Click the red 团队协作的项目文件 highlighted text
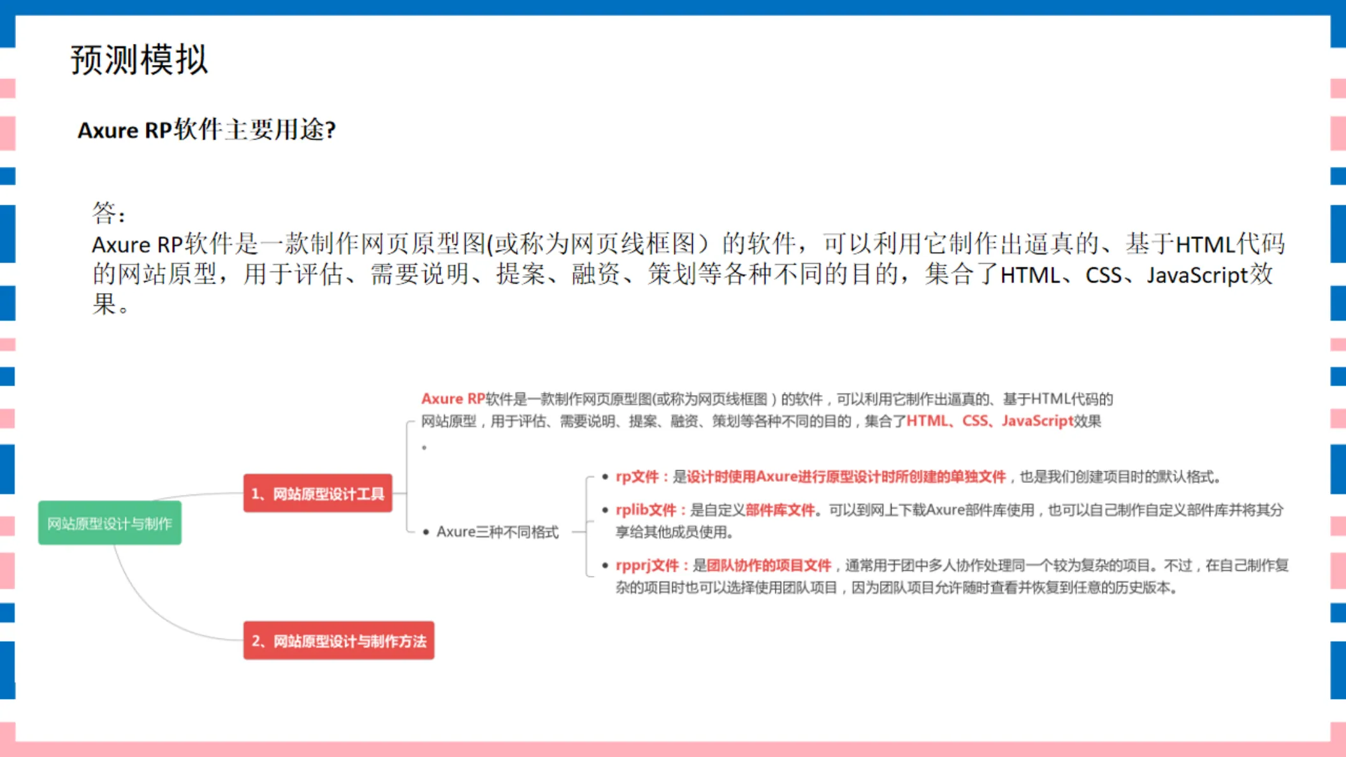 pos(769,565)
